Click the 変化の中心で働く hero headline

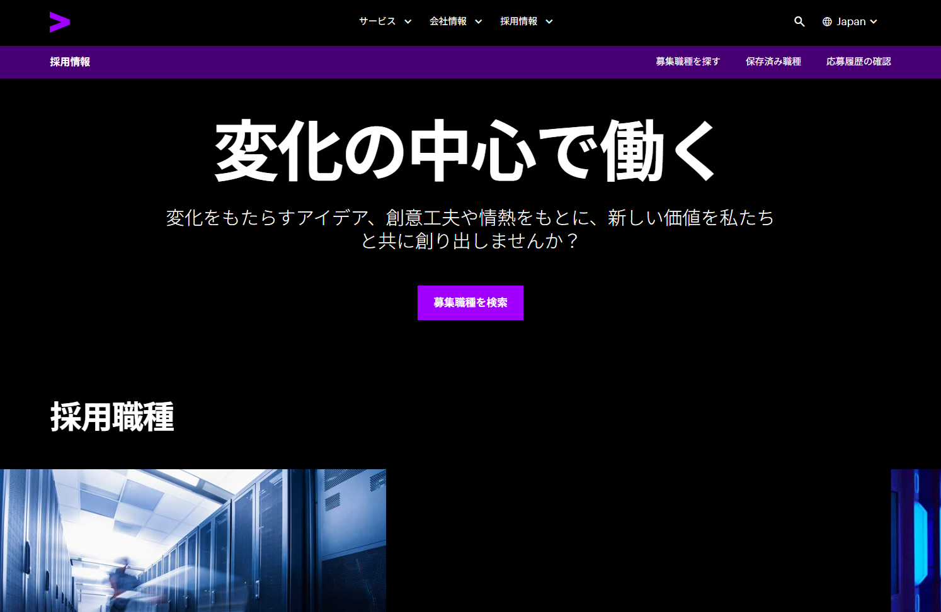tap(466, 152)
